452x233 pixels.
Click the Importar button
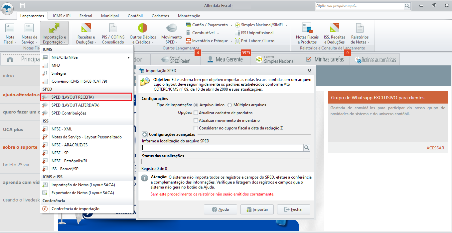tap(256, 209)
